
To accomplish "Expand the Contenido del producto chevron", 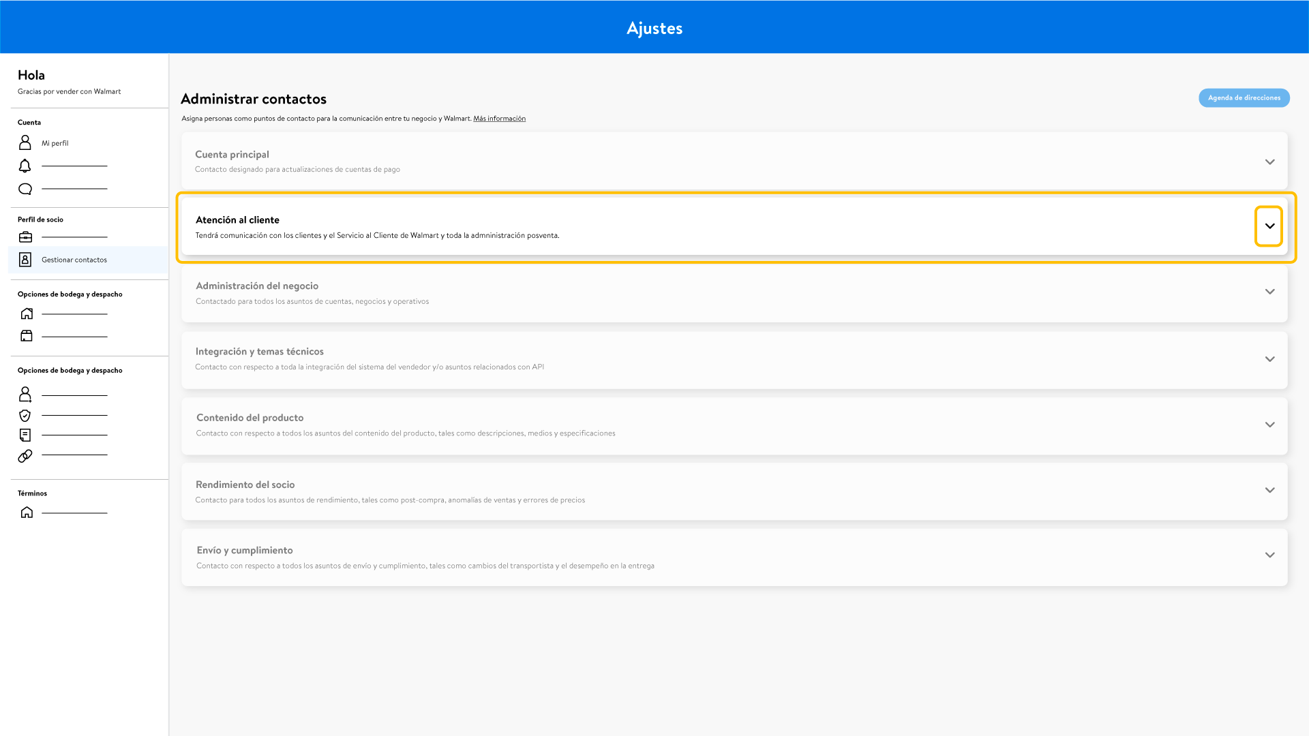I will pyautogui.click(x=1269, y=425).
